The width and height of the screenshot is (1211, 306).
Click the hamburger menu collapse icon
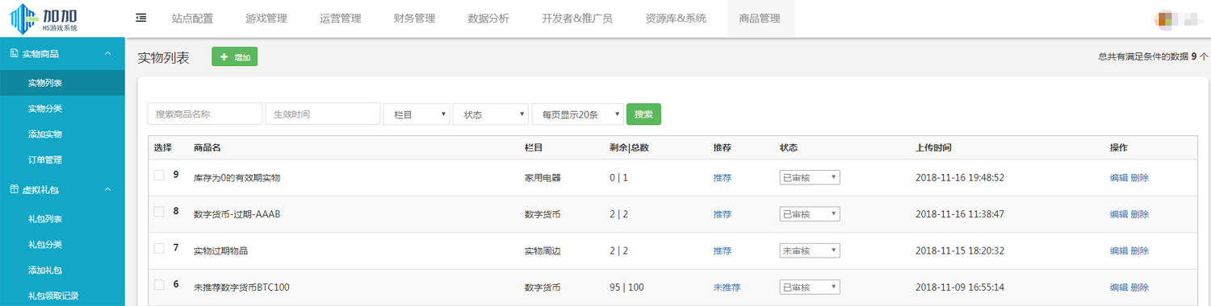[x=141, y=18]
